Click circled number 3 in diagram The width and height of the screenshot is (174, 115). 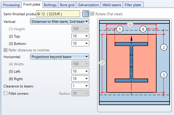tap(164, 75)
